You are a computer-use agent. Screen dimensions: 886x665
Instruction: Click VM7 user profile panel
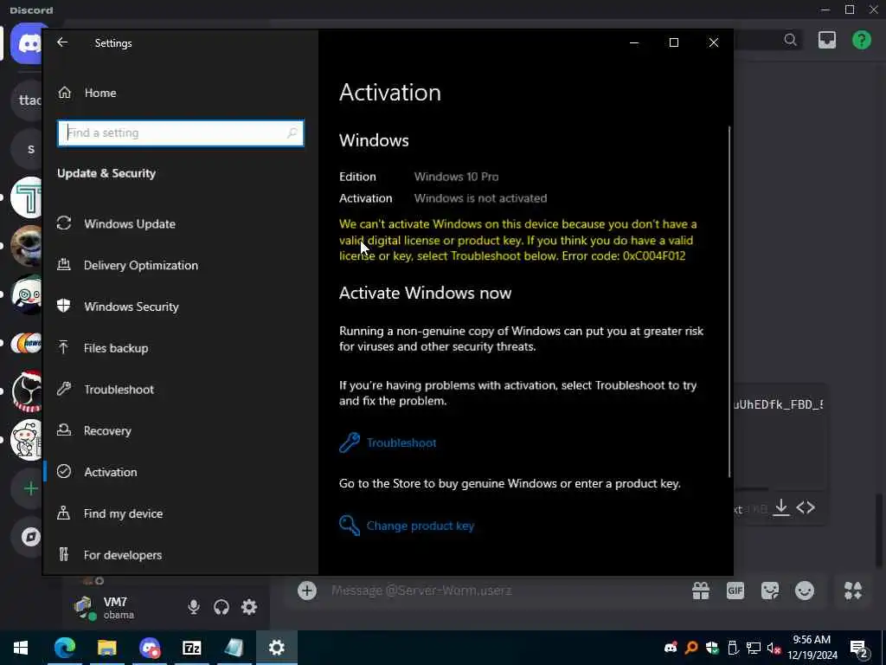pyautogui.click(x=119, y=607)
